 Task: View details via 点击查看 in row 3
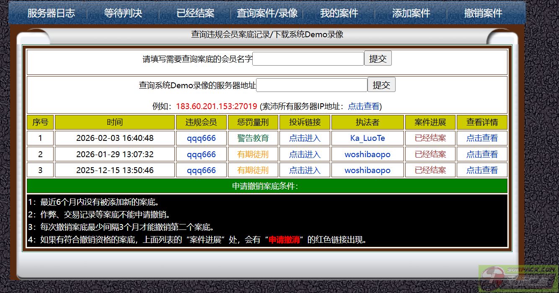pyautogui.click(x=482, y=170)
